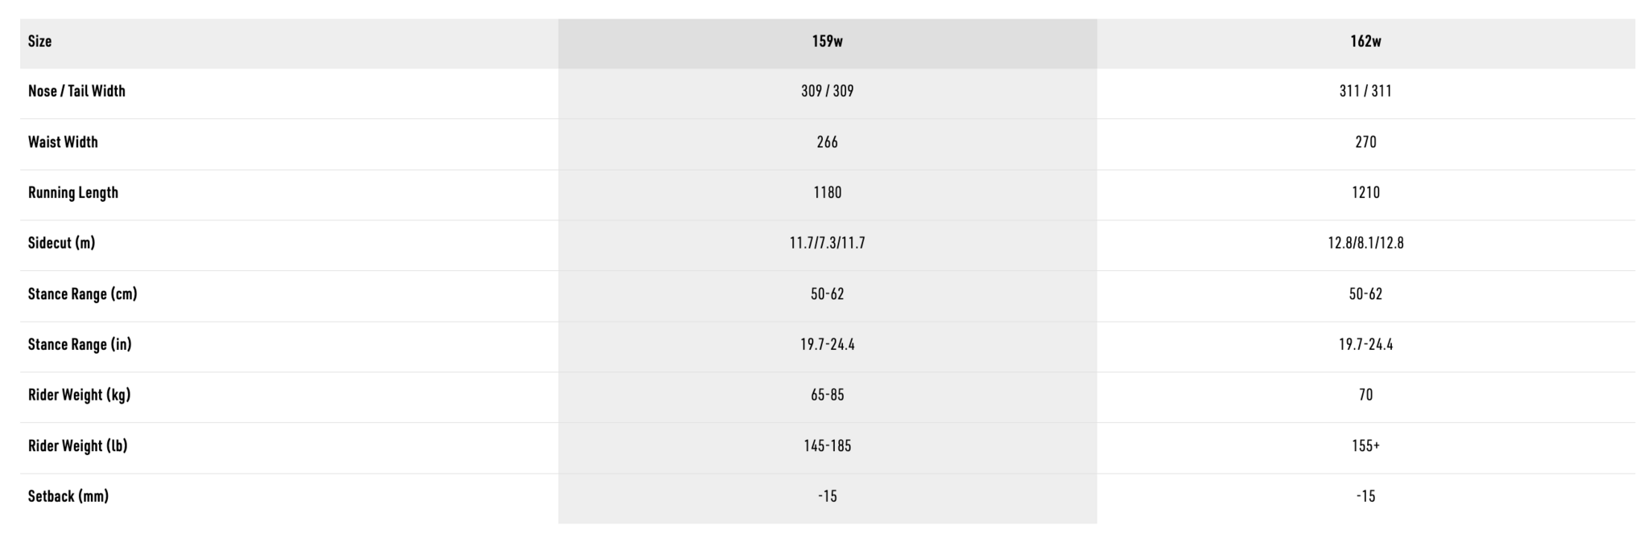Click the Setback (mm) row label

68,497
